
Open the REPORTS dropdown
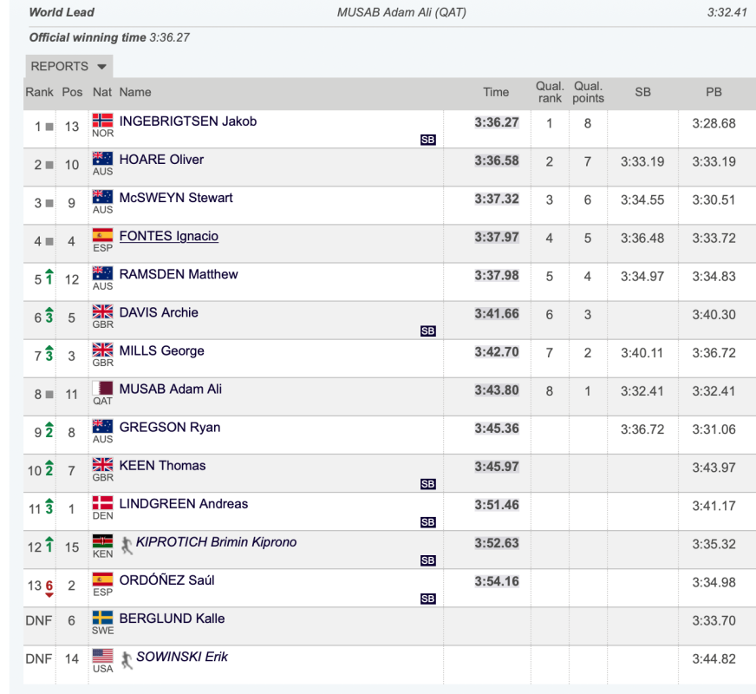[x=69, y=66]
